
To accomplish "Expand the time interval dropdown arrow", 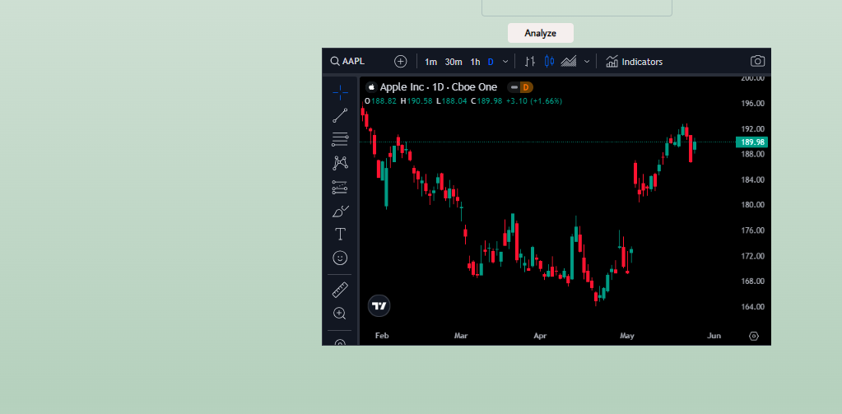I will coord(505,62).
